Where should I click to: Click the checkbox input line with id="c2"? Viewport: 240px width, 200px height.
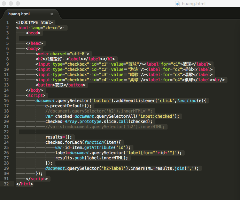coord(124,69)
